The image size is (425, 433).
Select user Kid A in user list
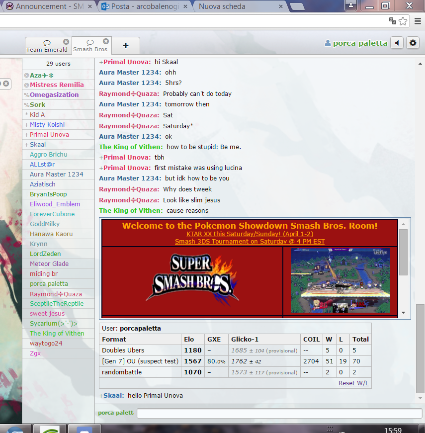pyautogui.click(x=58, y=115)
